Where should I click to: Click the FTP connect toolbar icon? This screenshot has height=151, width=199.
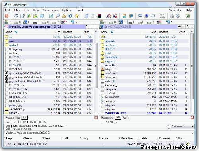(109, 16)
